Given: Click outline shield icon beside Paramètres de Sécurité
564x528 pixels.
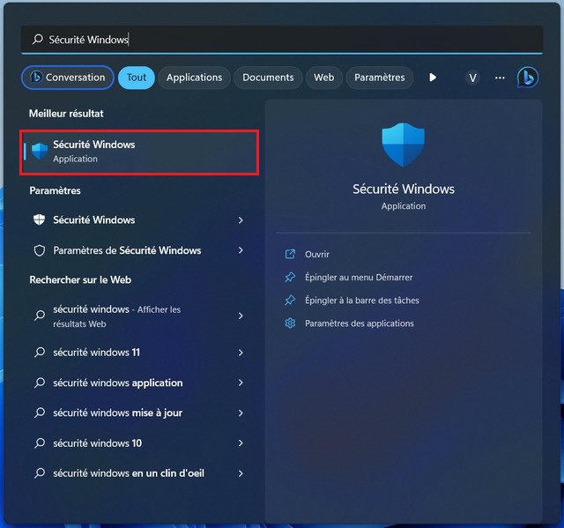Looking at the screenshot, I should coord(39,250).
